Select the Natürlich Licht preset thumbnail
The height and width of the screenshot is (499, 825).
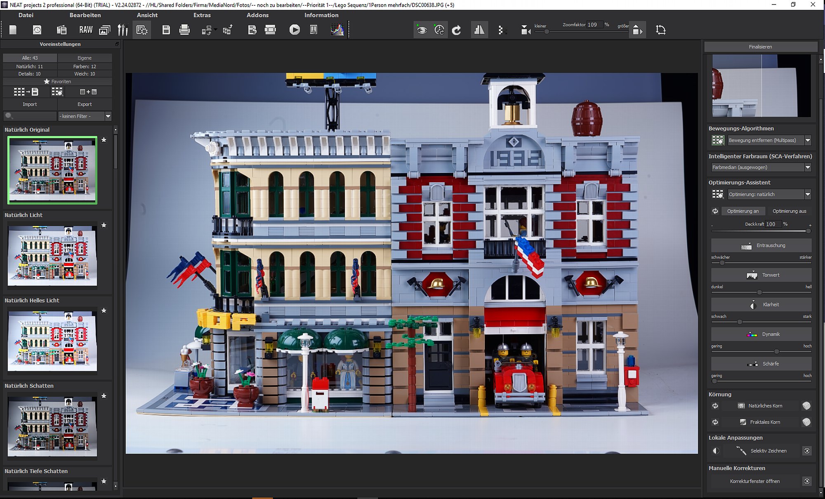pos(52,255)
